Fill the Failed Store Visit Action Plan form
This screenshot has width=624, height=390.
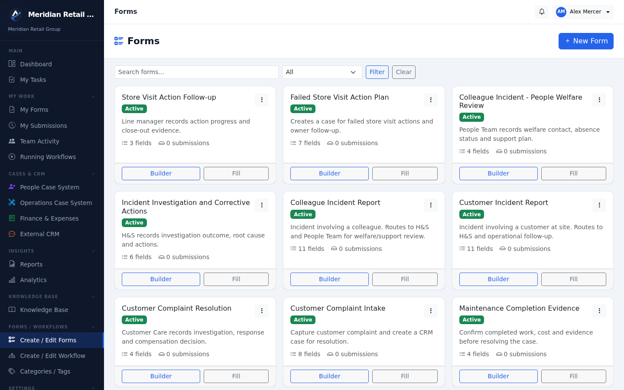tap(405, 173)
